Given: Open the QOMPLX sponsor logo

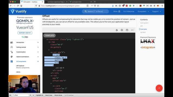Looking at the screenshot, I should pos(25,22).
